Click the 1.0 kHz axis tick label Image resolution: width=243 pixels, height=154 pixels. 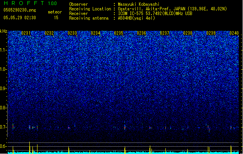point(3,69)
